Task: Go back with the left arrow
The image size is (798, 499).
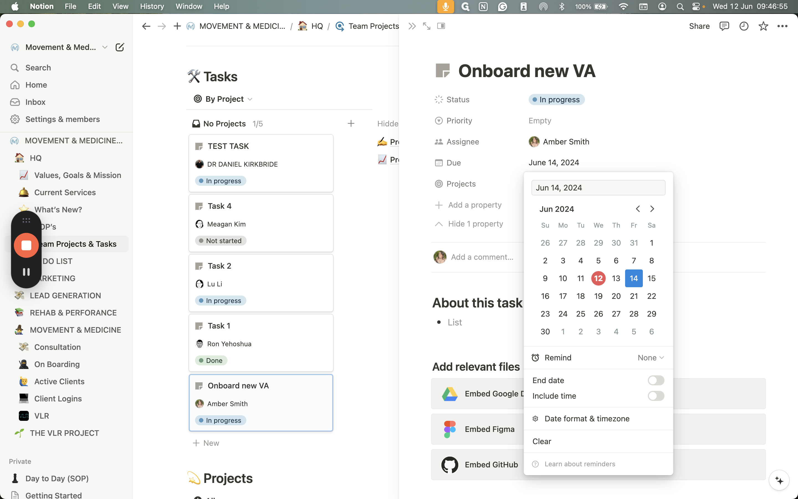Action: [146, 26]
